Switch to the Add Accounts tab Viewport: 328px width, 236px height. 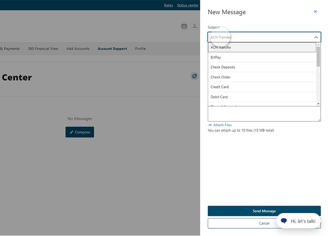(x=78, y=49)
